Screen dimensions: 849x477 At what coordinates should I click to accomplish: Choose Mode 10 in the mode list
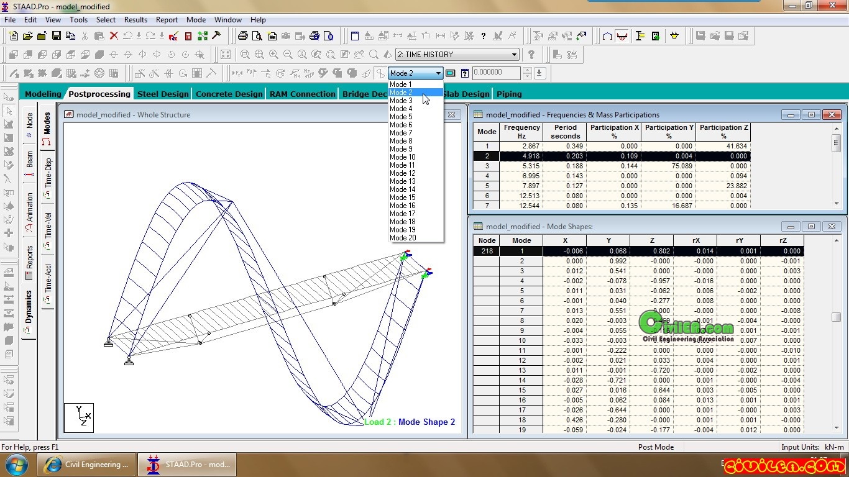pyautogui.click(x=416, y=157)
